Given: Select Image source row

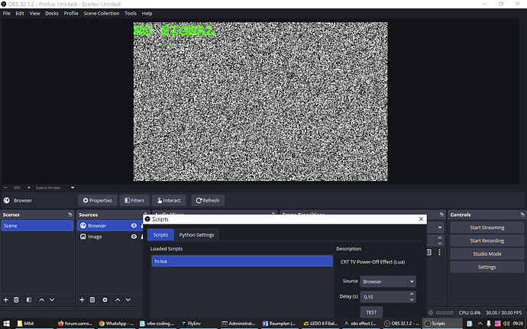Looking at the screenshot, I should 110,237.
